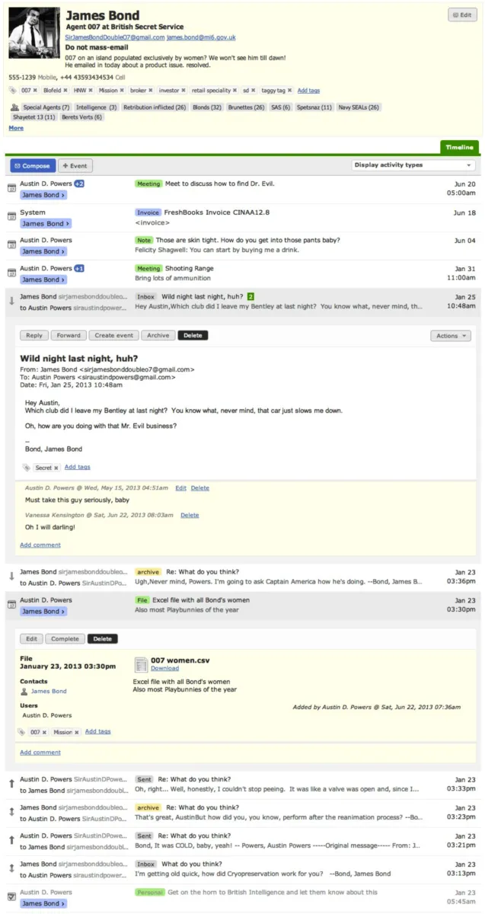Click the groups icon before Special Agents

[x=14, y=107]
